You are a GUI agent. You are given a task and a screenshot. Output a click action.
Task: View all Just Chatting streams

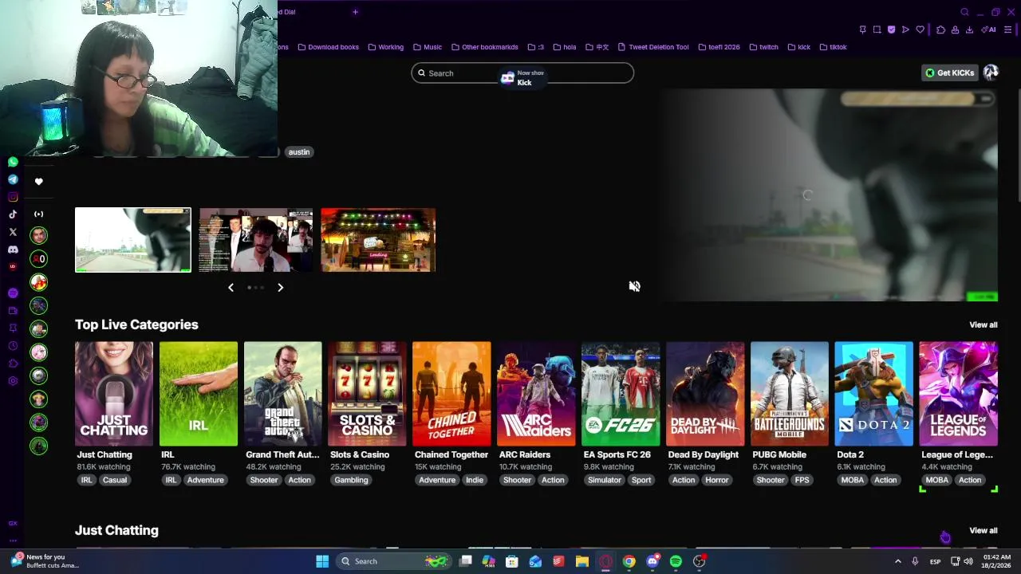983,530
